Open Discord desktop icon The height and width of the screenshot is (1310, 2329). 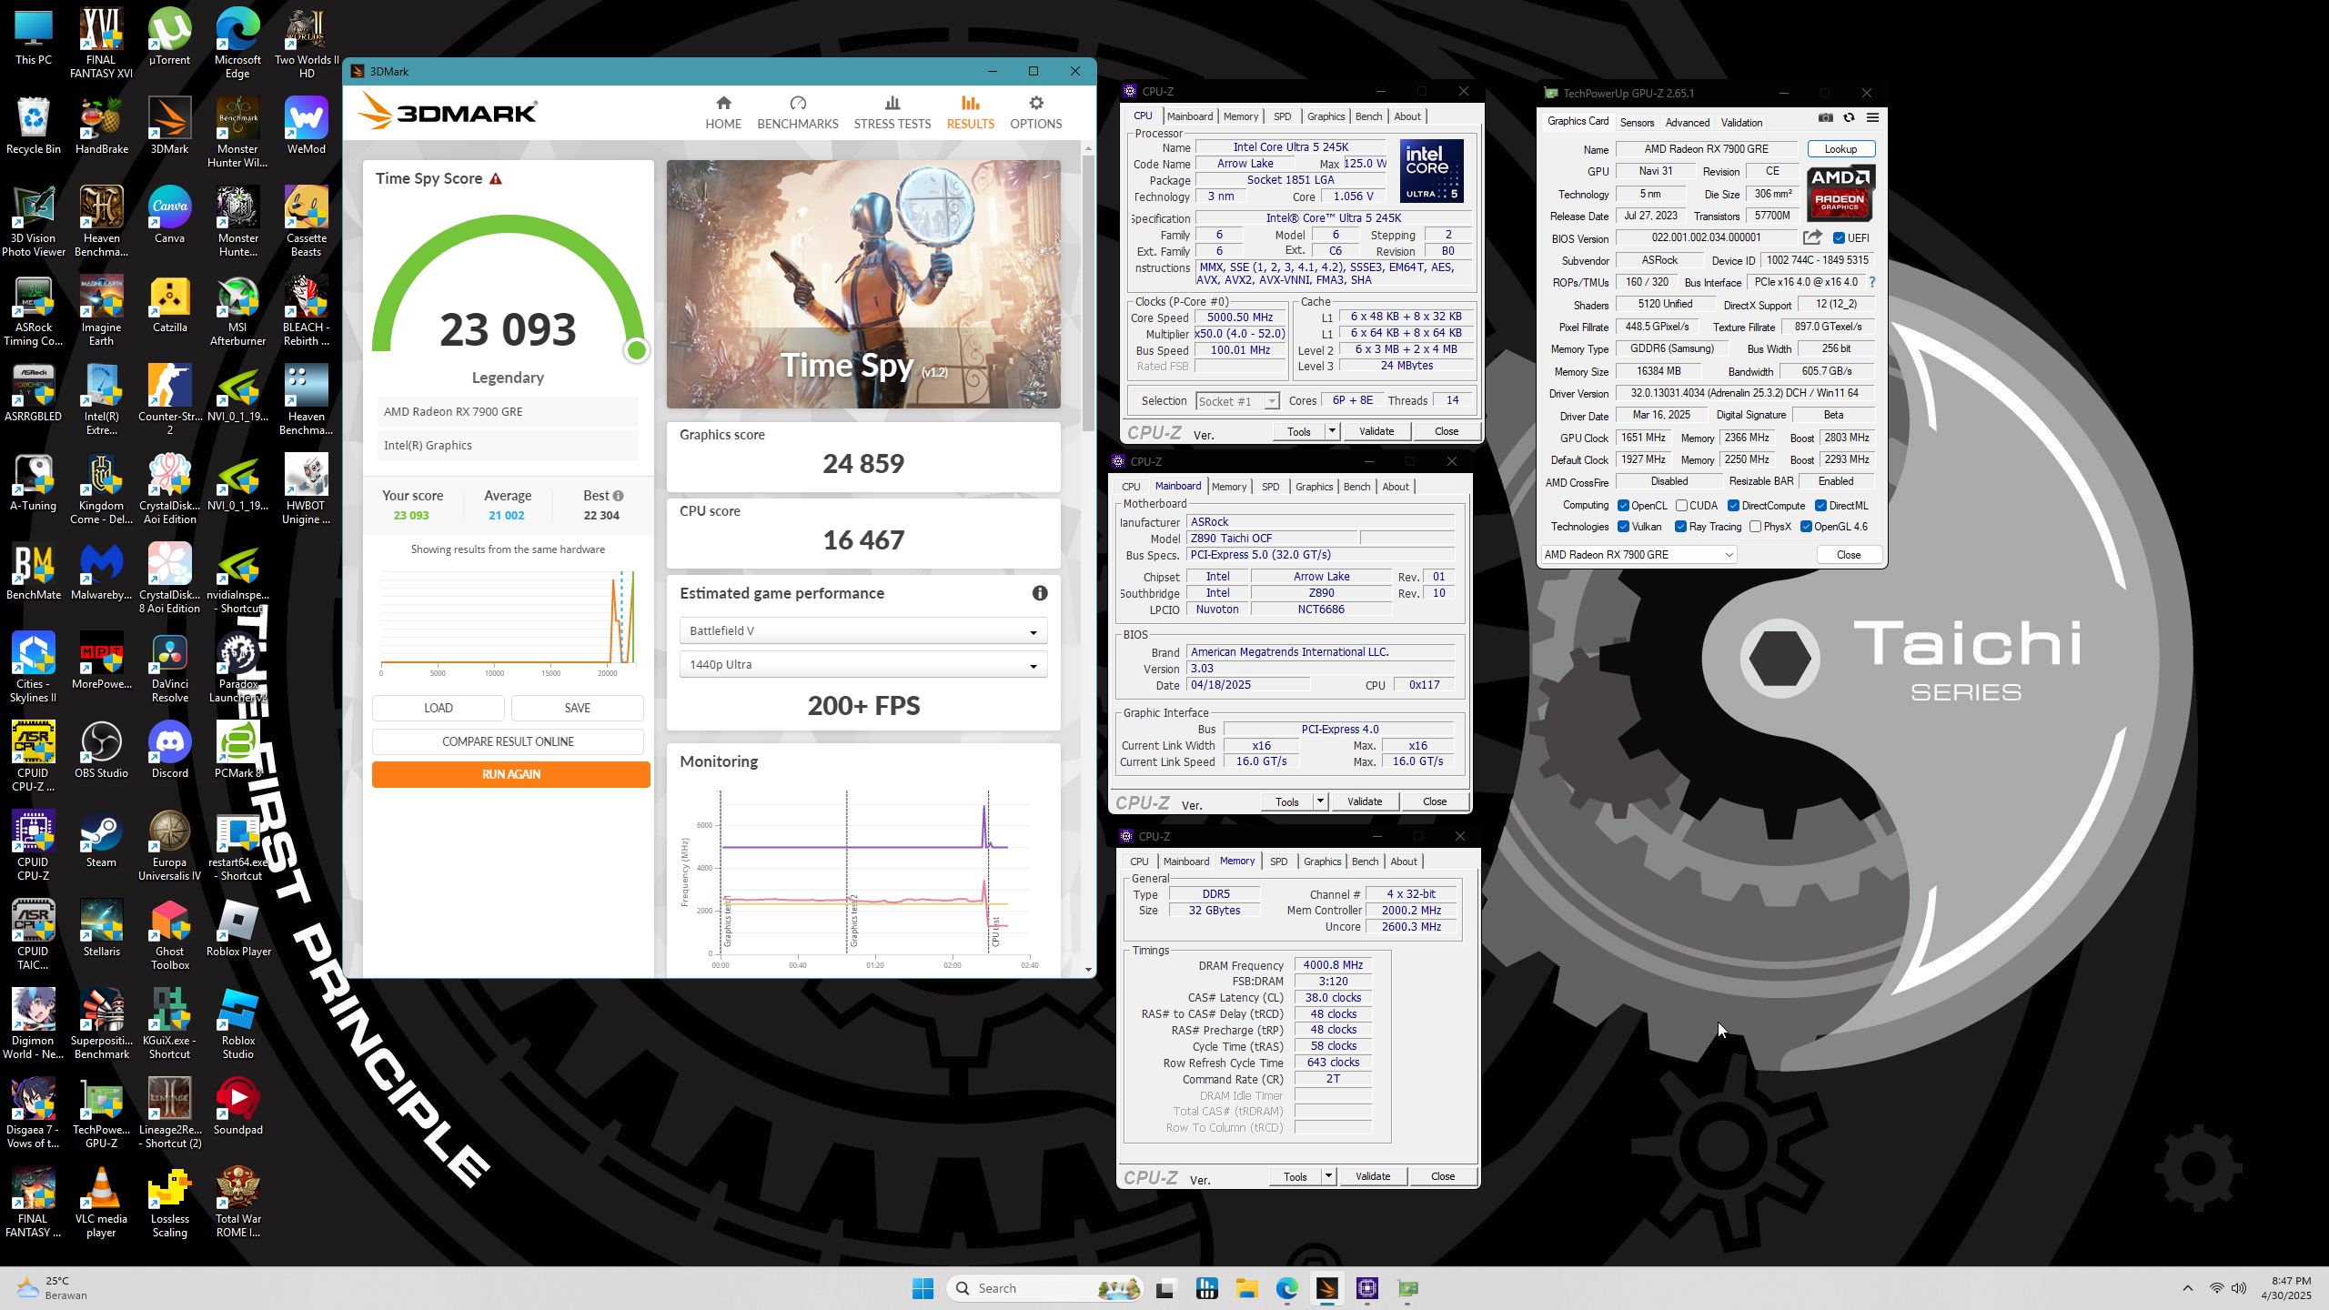[170, 751]
